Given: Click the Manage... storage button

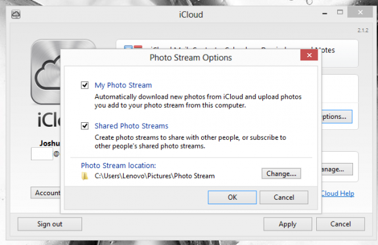Looking at the screenshot, I should (x=337, y=169).
